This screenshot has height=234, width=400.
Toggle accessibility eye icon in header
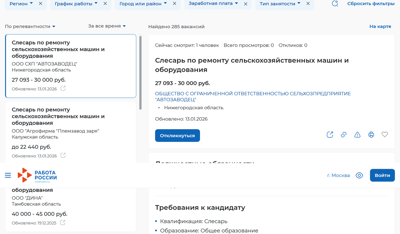359,175
